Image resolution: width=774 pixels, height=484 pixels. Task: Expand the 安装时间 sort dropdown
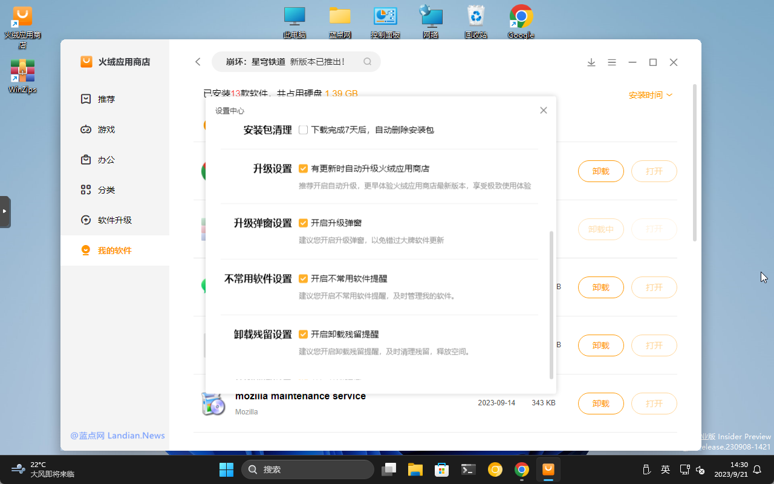pyautogui.click(x=651, y=95)
